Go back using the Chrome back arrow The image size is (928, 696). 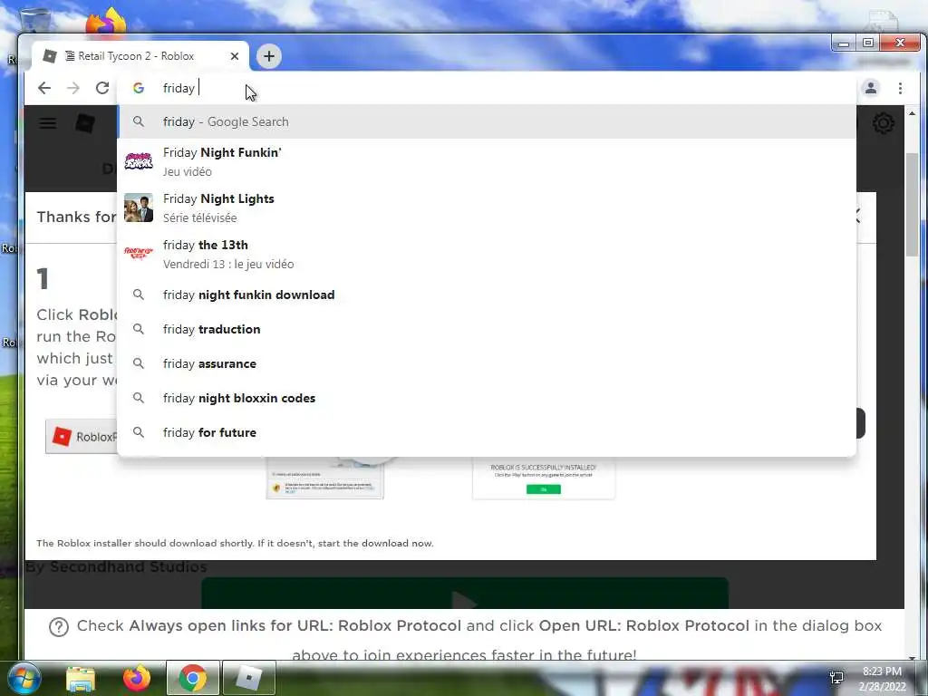(44, 88)
